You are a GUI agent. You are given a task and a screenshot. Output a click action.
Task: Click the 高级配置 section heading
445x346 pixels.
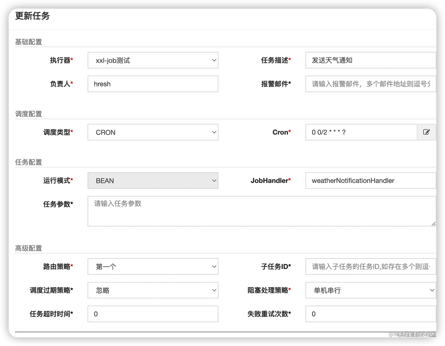click(29, 248)
